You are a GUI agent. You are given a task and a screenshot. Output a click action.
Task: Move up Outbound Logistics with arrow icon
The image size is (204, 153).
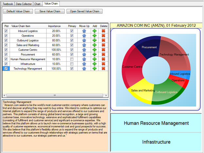[x=84, y=40]
